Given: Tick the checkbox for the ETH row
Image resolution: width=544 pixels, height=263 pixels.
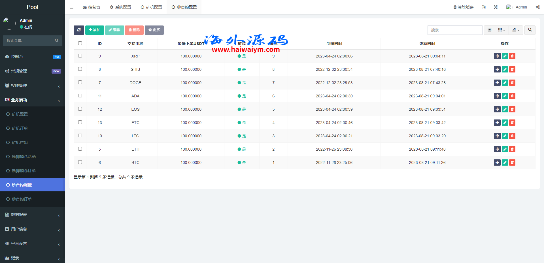Looking at the screenshot, I should tap(80, 149).
